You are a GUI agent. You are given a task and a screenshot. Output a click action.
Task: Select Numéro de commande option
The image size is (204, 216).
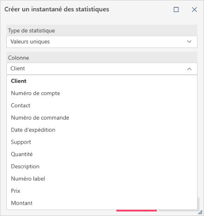pos(102,118)
